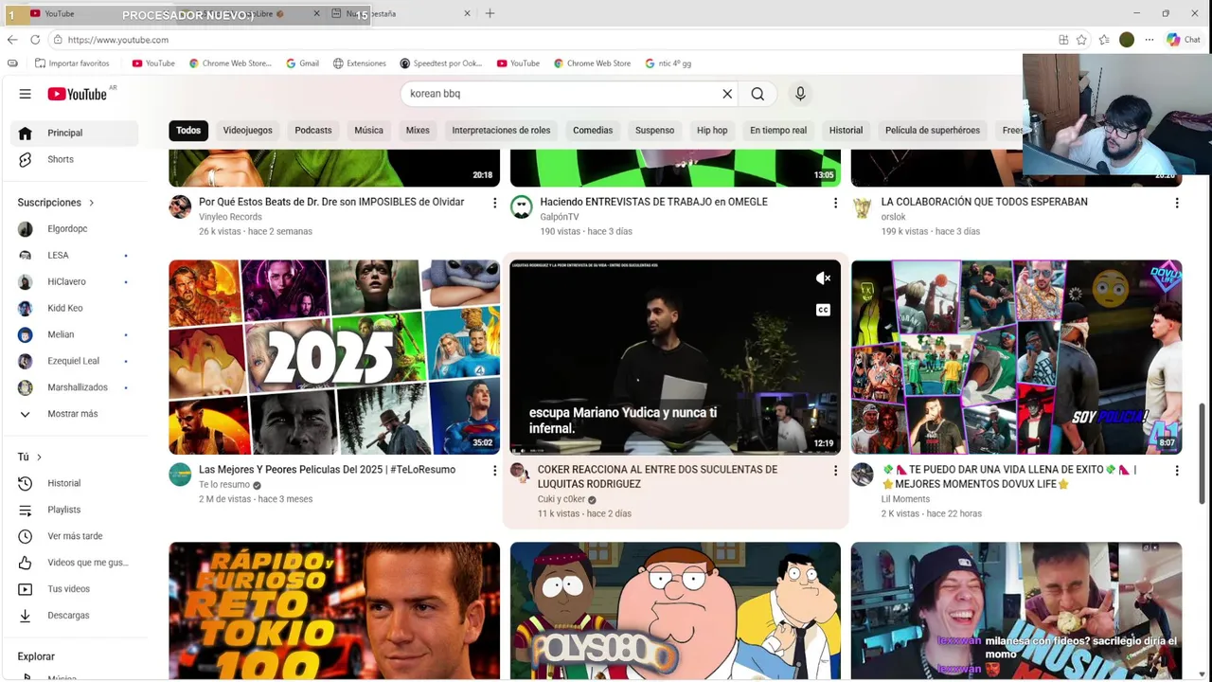Open Ezequiel Leal subscription channel
Viewport: 1212px width, 682px height.
[75, 361]
